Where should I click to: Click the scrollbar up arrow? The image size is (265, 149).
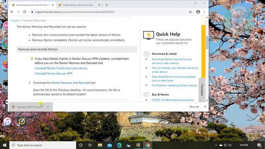[x=207, y=17]
